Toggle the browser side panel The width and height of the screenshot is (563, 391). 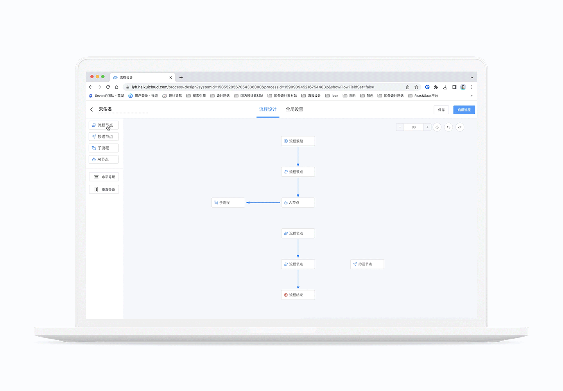coord(454,87)
